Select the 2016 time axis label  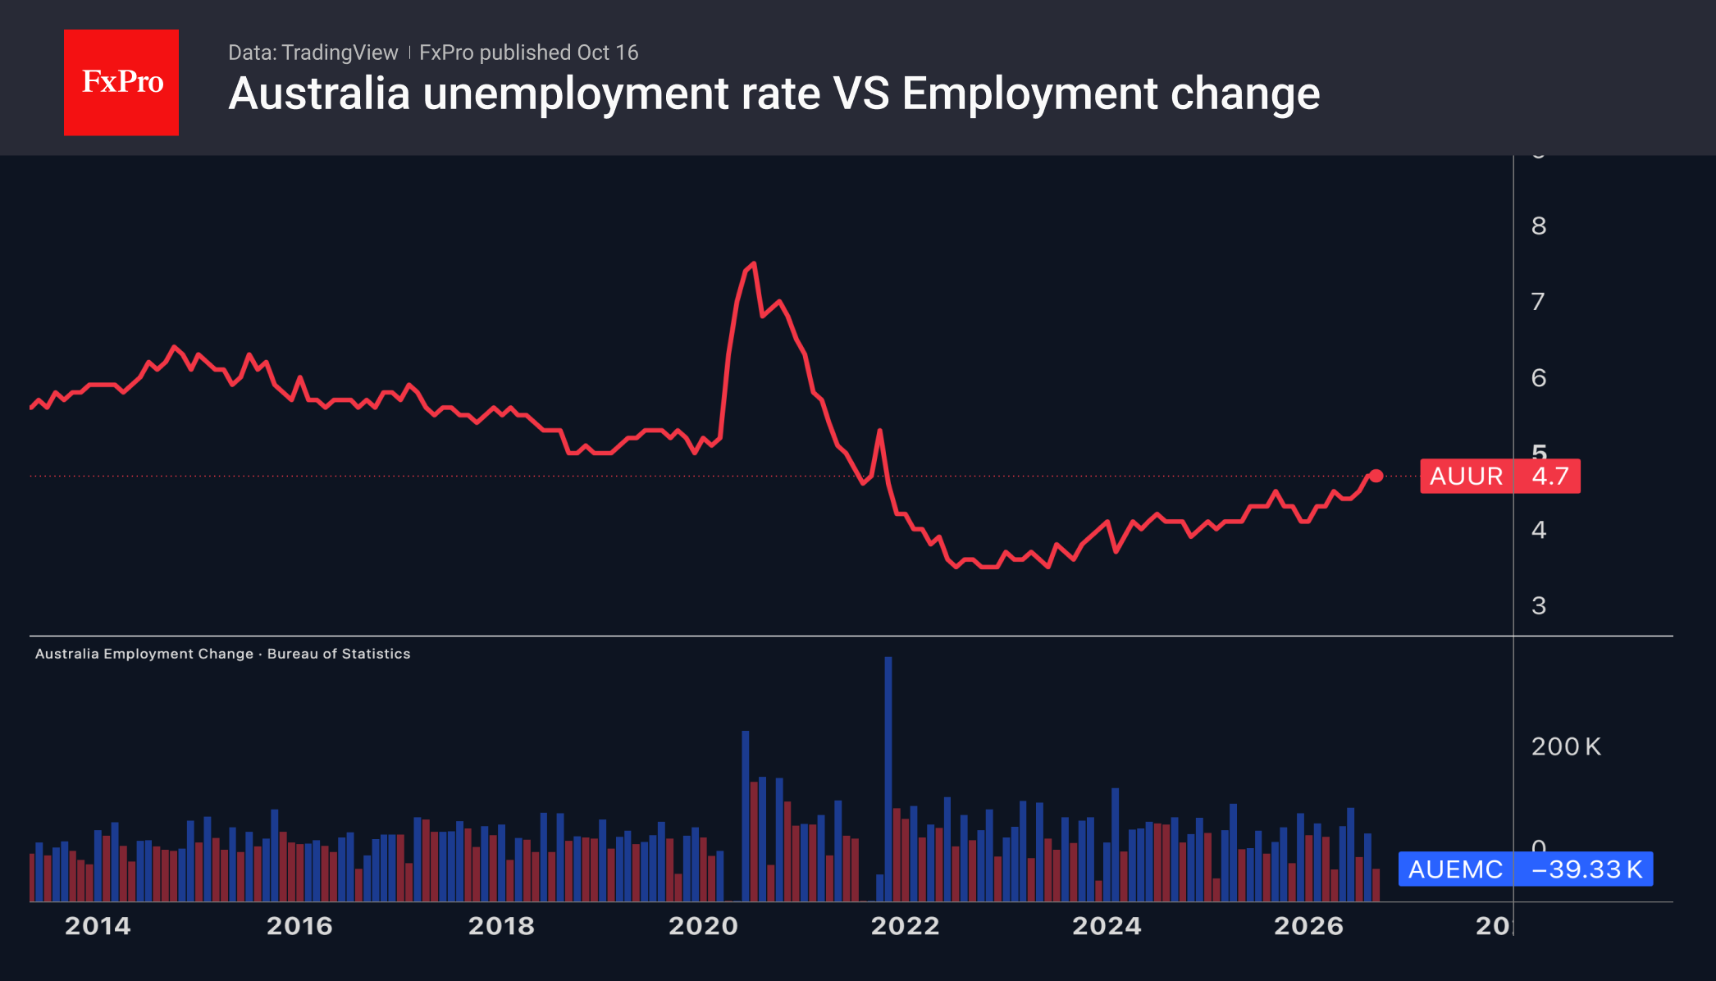tap(299, 926)
